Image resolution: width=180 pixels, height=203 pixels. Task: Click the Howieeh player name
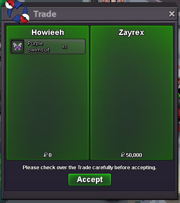(48, 32)
